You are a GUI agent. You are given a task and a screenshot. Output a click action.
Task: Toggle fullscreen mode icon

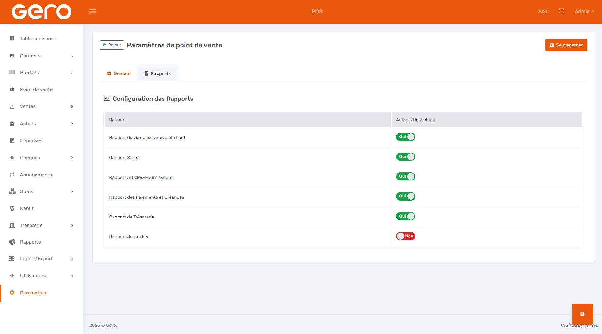pyautogui.click(x=561, y=11)
